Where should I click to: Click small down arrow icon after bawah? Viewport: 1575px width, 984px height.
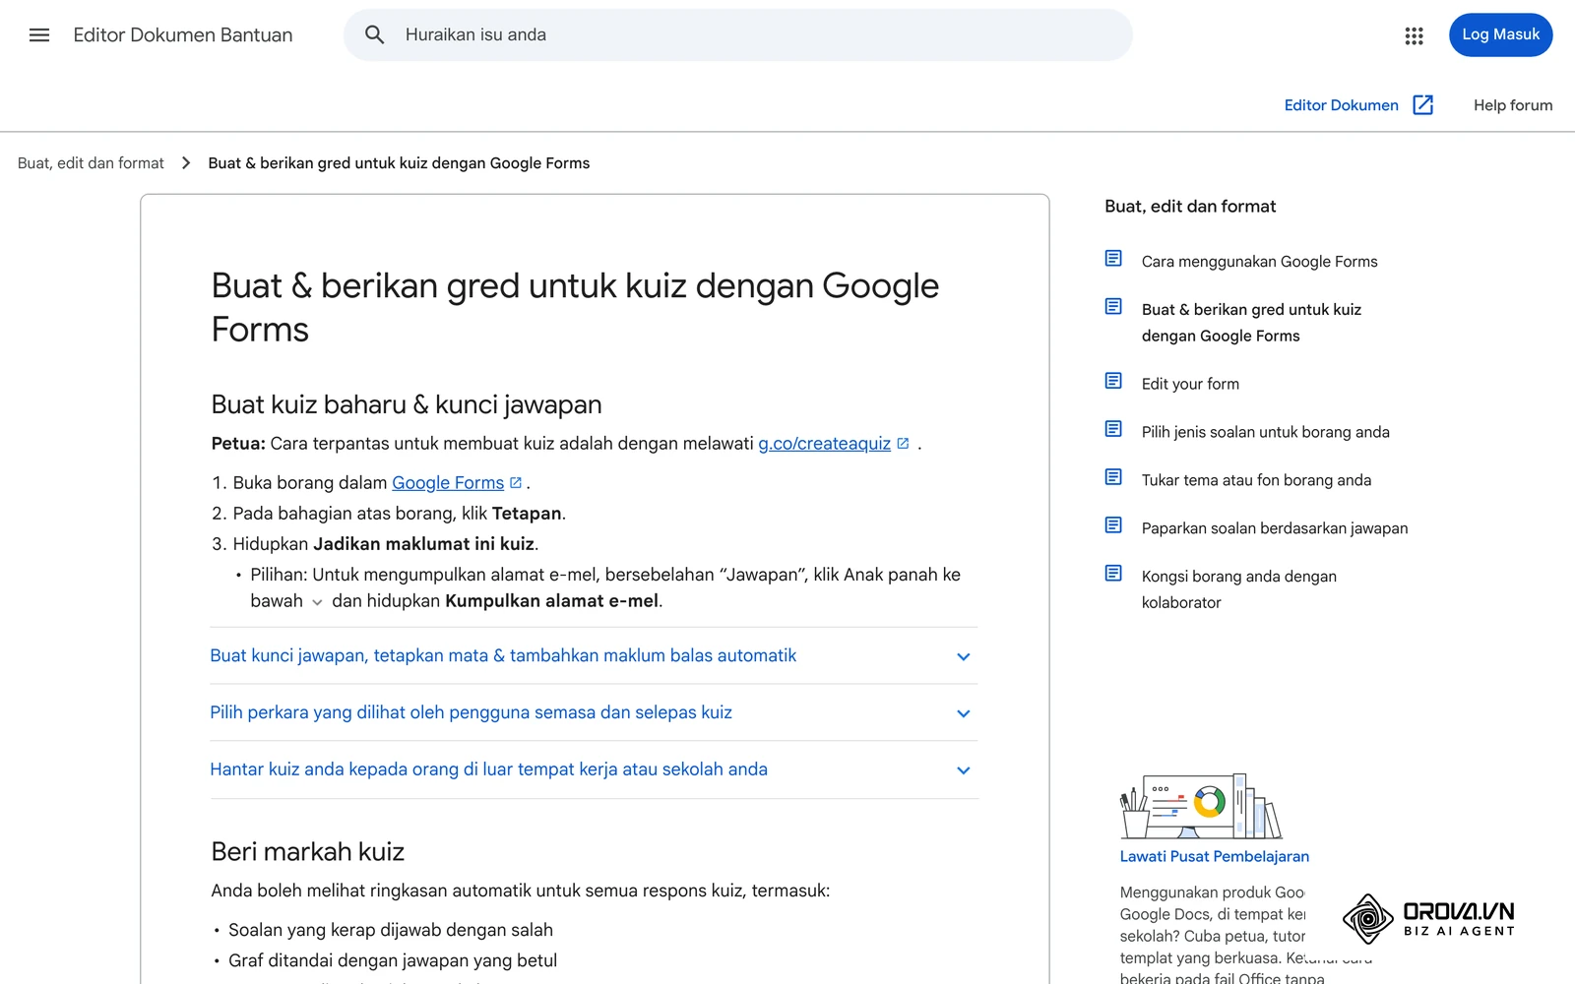(317, 602)
